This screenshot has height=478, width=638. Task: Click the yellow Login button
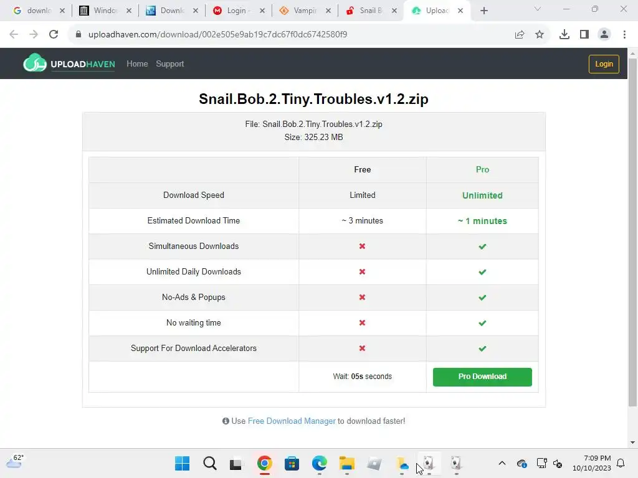(x=604, y=64)
